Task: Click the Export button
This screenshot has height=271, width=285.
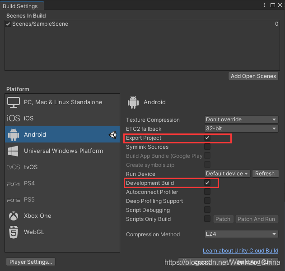Action: click(x=203, y=262)
